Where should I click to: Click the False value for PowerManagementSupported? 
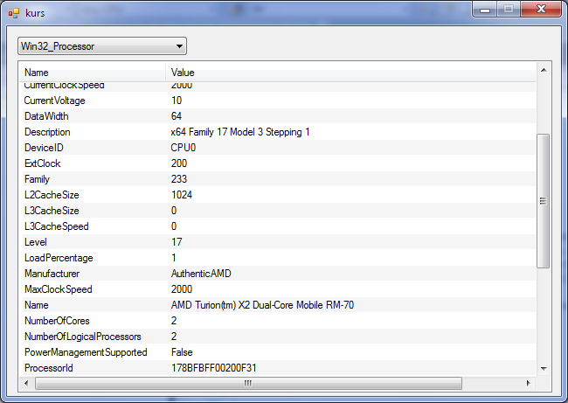(182, 352)
